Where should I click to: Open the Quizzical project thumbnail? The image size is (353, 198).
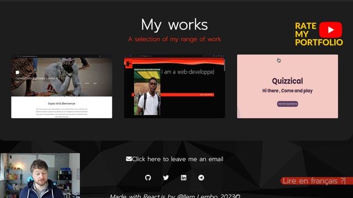tap(287, 86)
